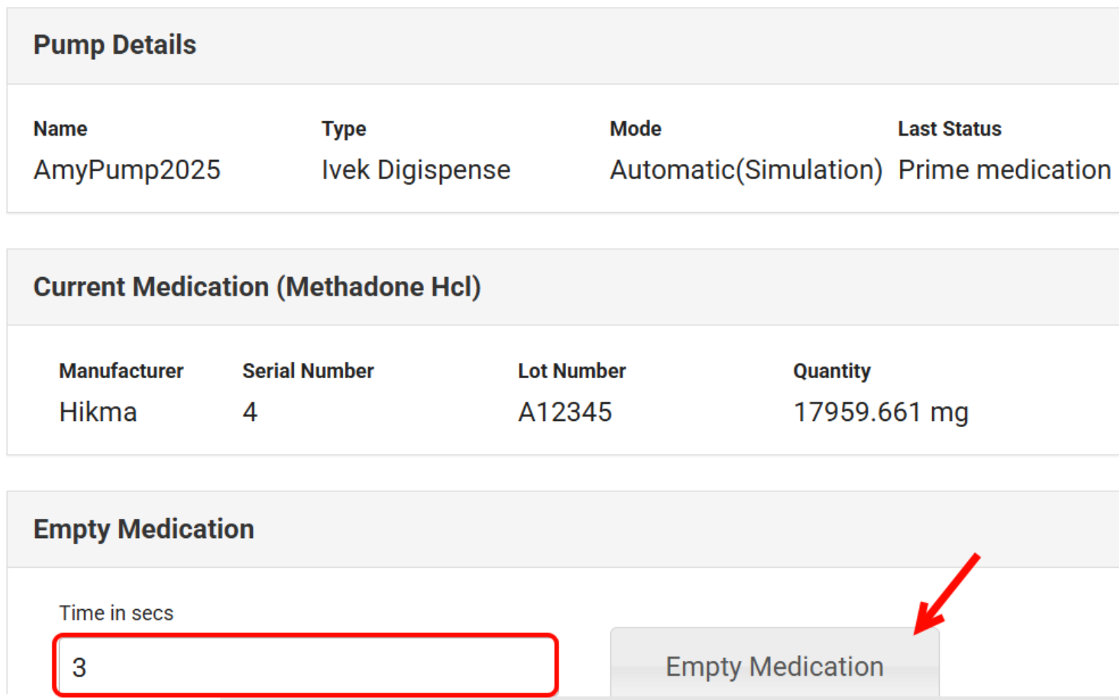The height and width of the screenshot is (700, 1119).
Task: Click the Serial Number column label
Action: (308, 371)
